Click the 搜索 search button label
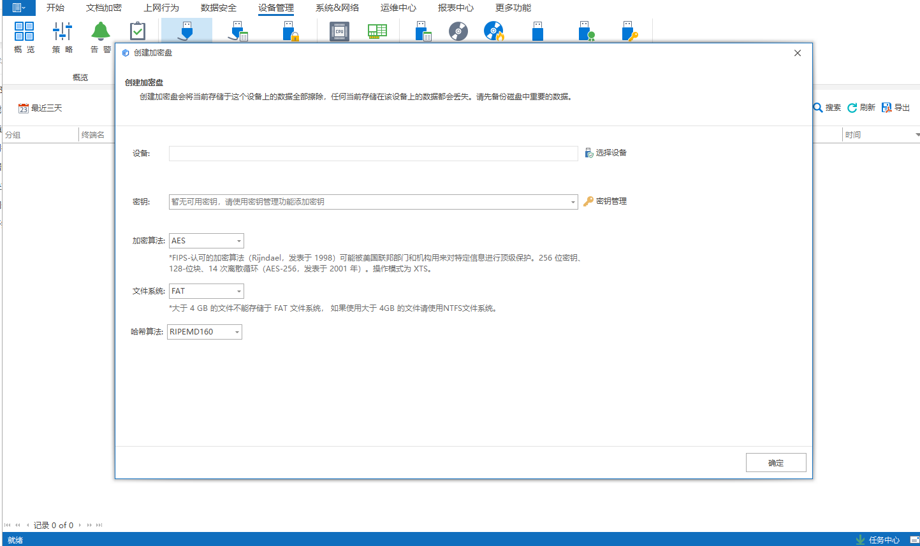The height and width of the screenshot is (546, 920). pos(833,108)
